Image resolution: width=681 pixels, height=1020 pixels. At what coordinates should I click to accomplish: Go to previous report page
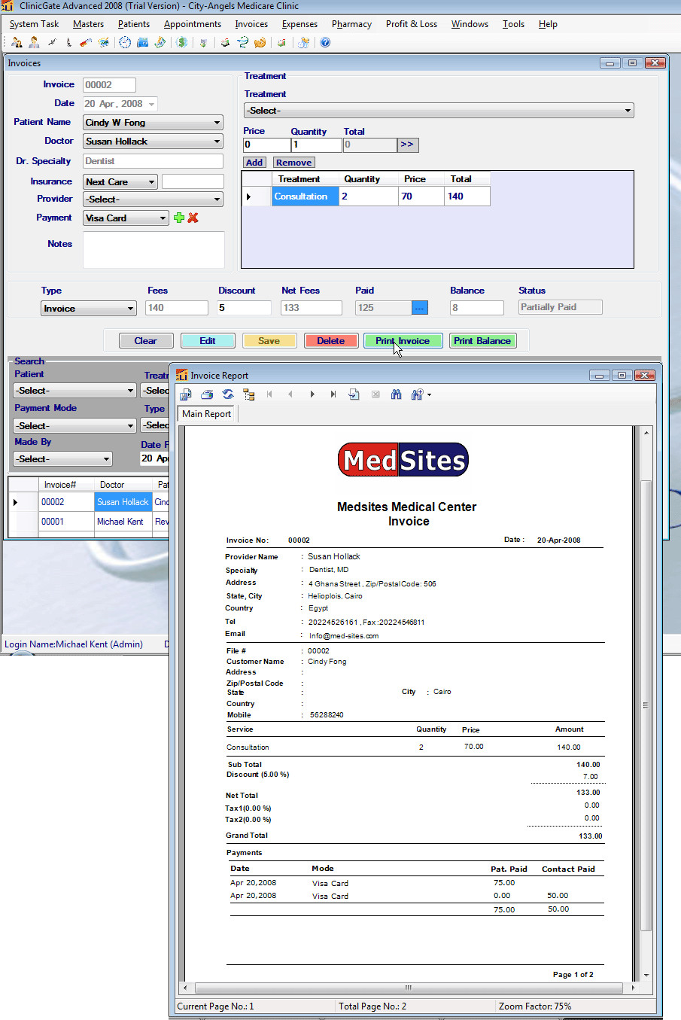coord(290,394)
